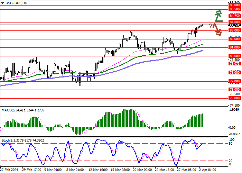Click the 20 Mar 00:00 time axis label

[142, 170]
